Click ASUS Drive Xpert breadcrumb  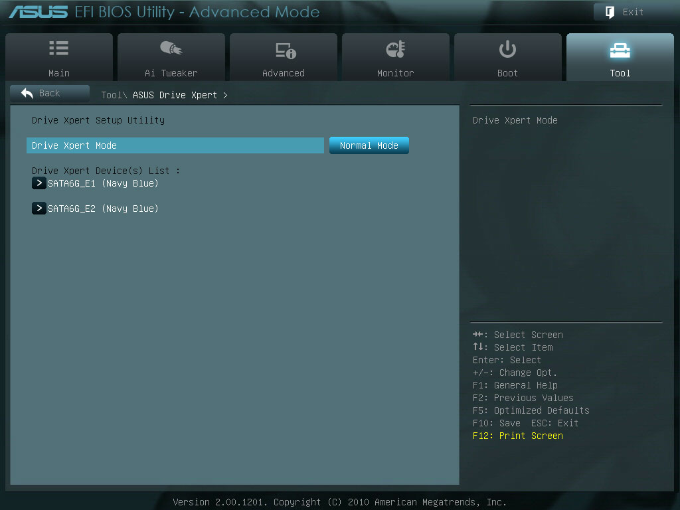175,95
